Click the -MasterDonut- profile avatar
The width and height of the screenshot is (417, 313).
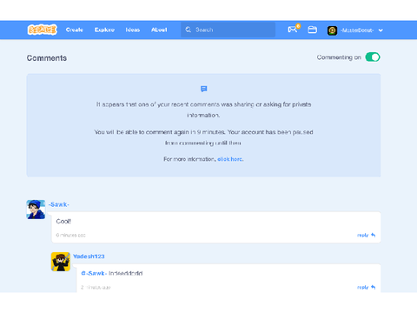click(332, 30)
